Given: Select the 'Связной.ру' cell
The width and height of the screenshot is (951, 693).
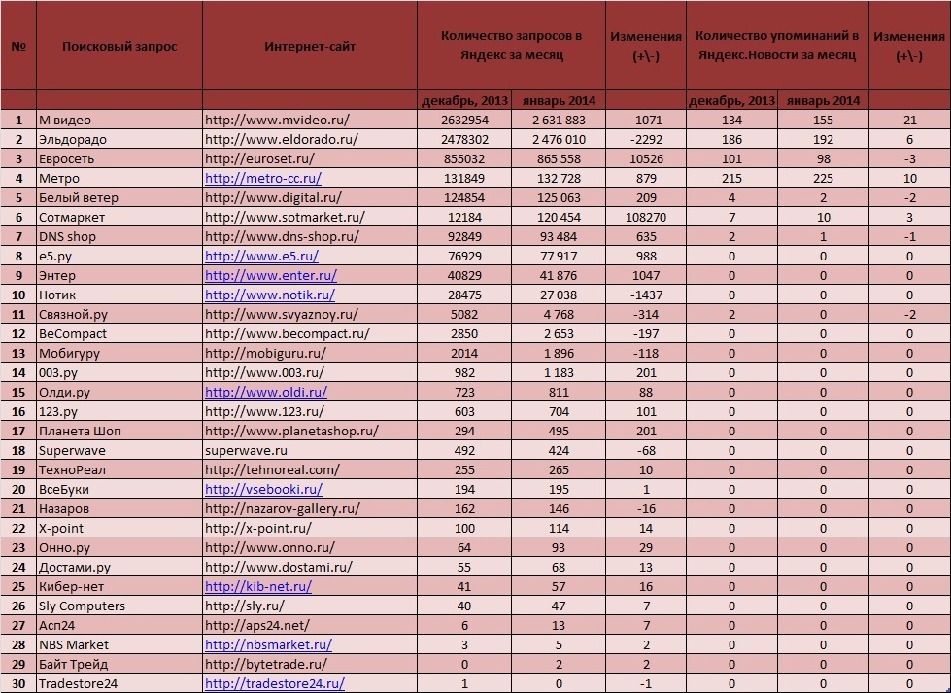Looking at the screenshot, I should (119, 314).
